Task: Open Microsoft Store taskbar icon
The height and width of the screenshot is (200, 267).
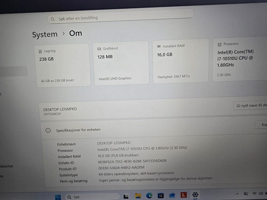Action: 160,195
